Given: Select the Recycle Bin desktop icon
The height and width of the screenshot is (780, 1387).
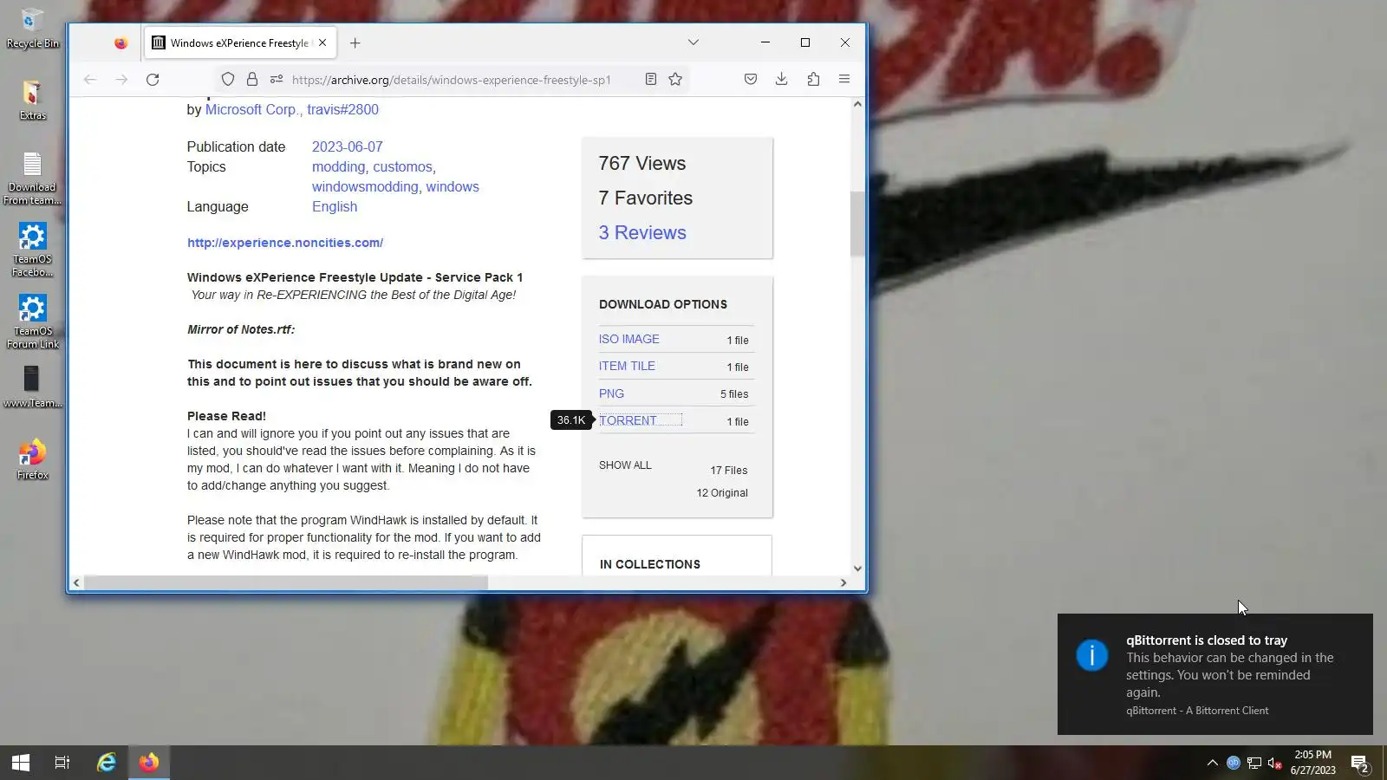Looking at the screenshot, I should pos(32,28).
